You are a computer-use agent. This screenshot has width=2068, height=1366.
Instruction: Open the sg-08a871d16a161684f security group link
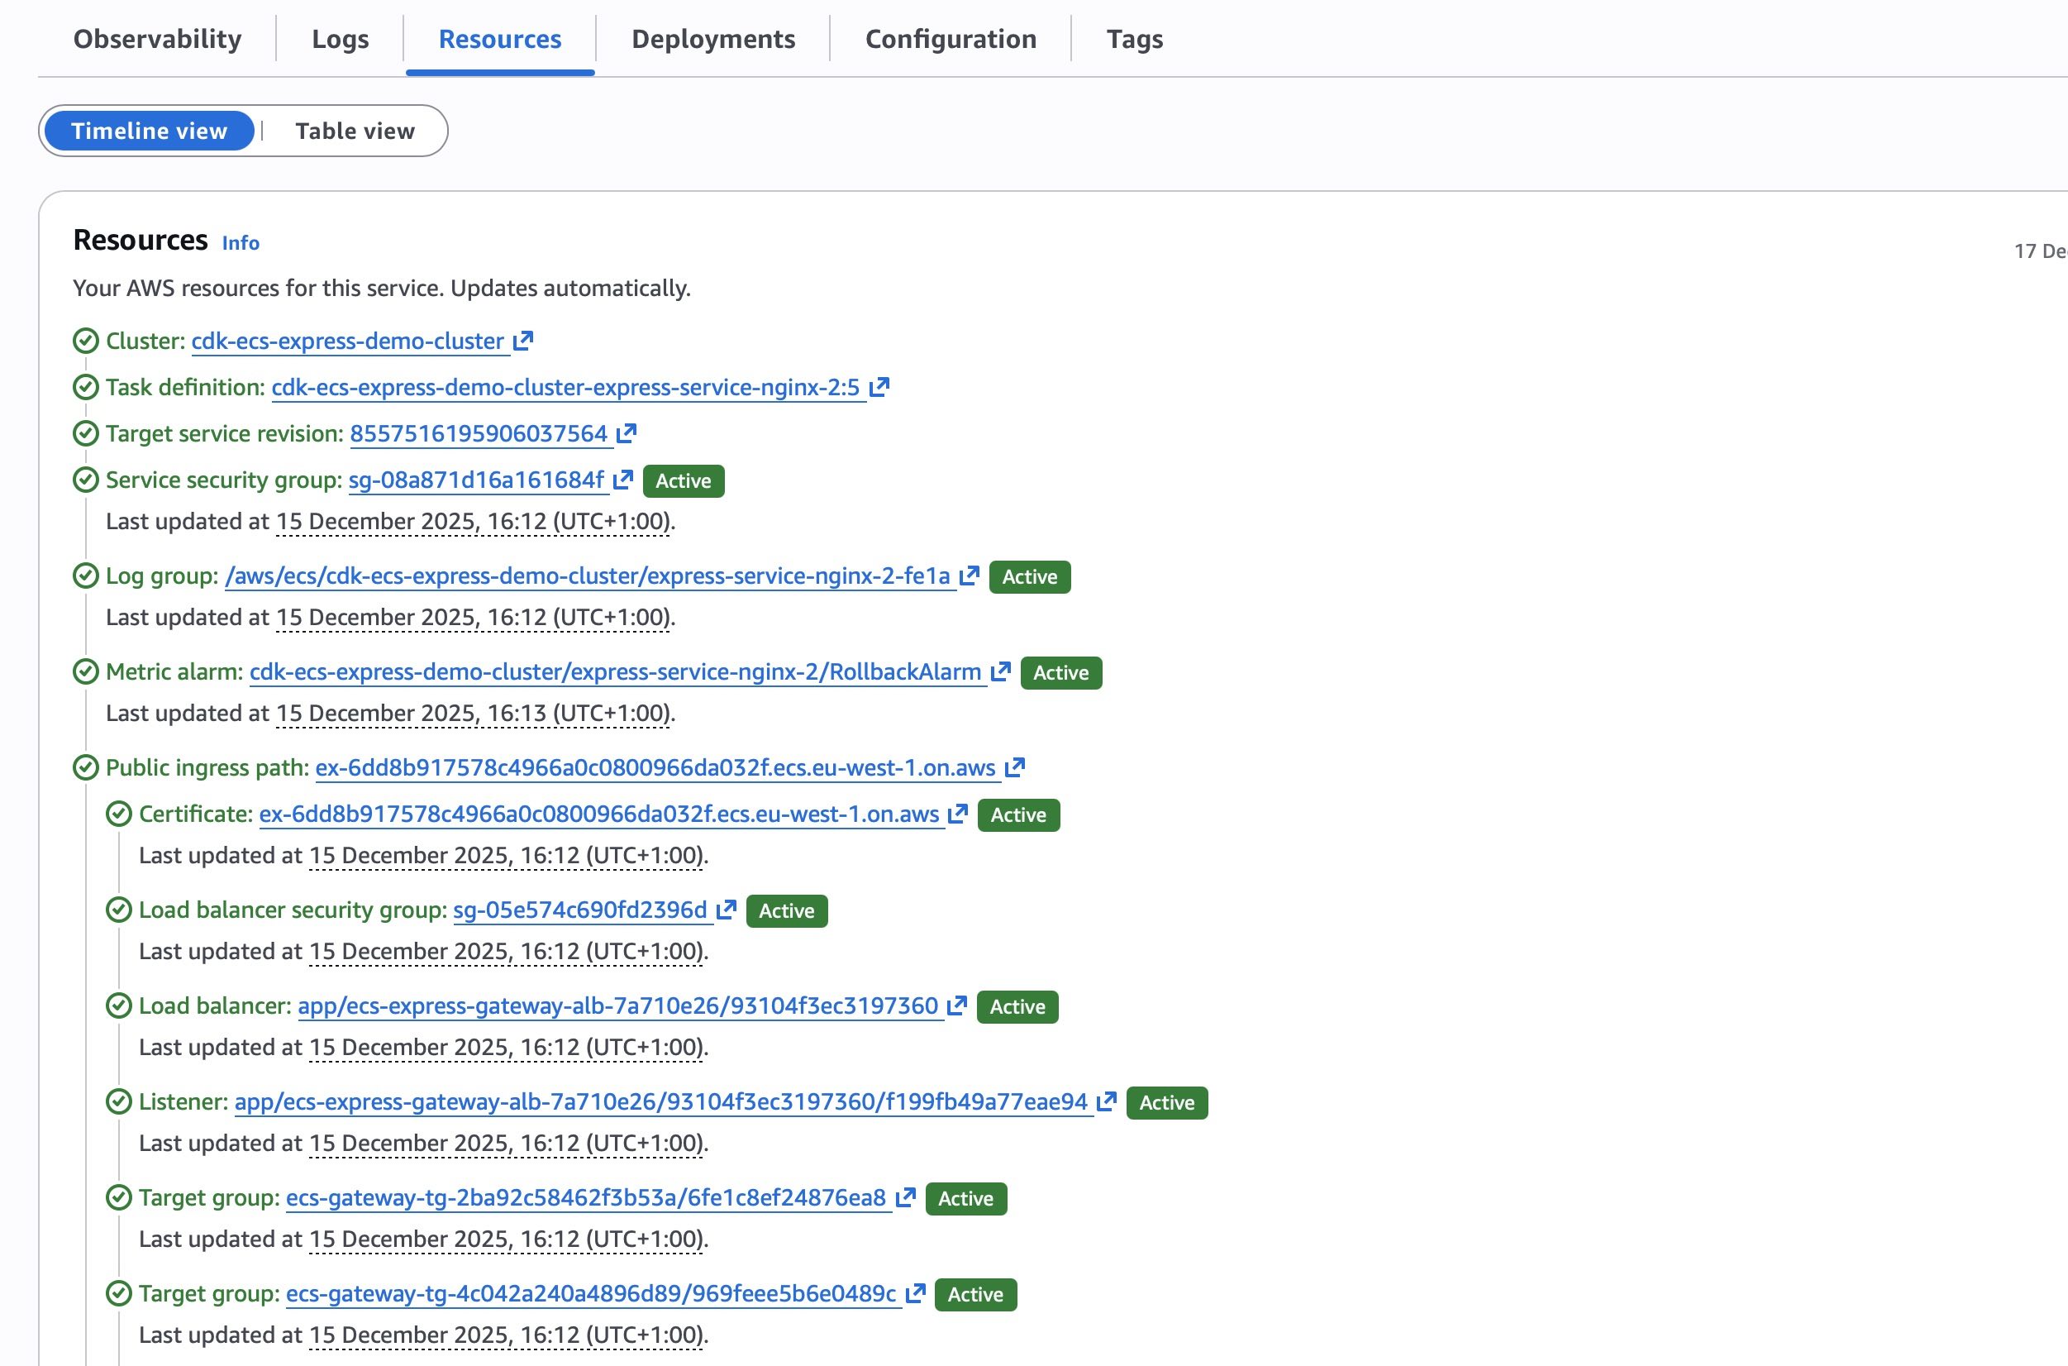475,480
